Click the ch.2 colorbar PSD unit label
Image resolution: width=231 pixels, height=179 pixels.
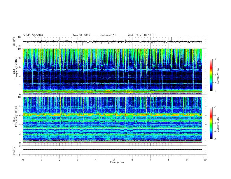point(218,124)
